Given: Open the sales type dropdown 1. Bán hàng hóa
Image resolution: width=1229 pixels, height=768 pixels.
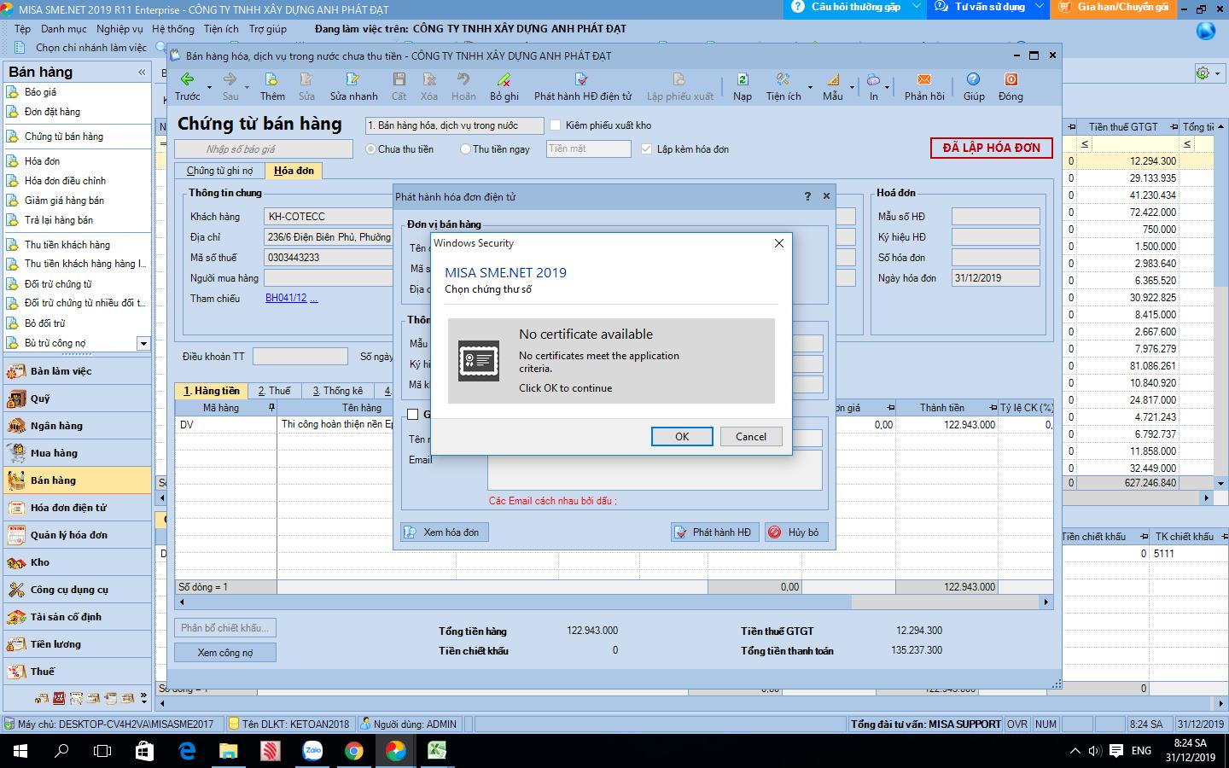Looking at the screenshot, I should [454, 125].
